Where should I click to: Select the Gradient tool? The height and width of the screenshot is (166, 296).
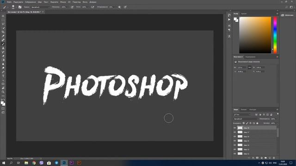click(x=3, y=60)
